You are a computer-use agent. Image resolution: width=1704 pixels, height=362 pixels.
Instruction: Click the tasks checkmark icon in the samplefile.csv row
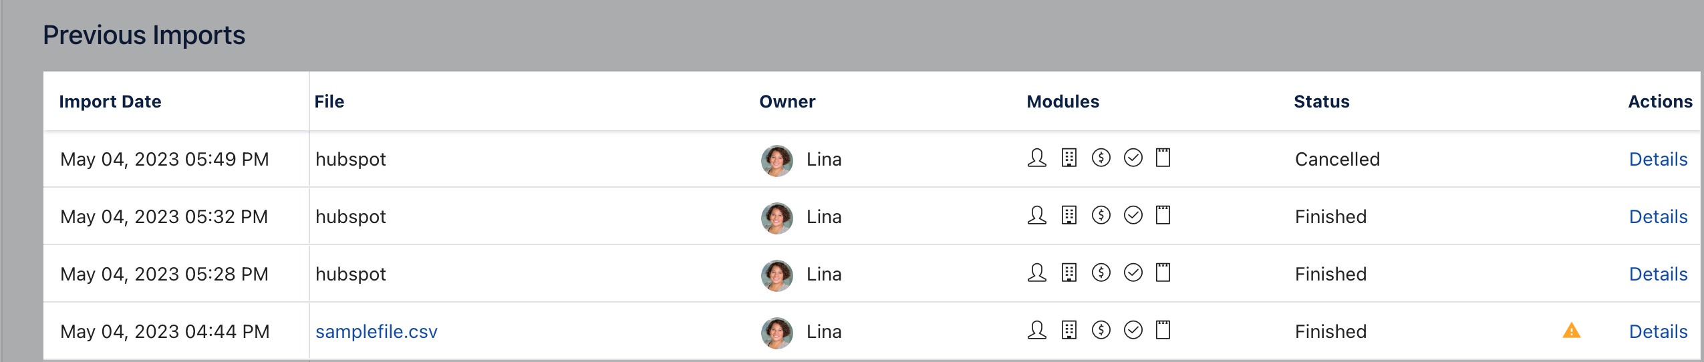tap(1133, 330)
